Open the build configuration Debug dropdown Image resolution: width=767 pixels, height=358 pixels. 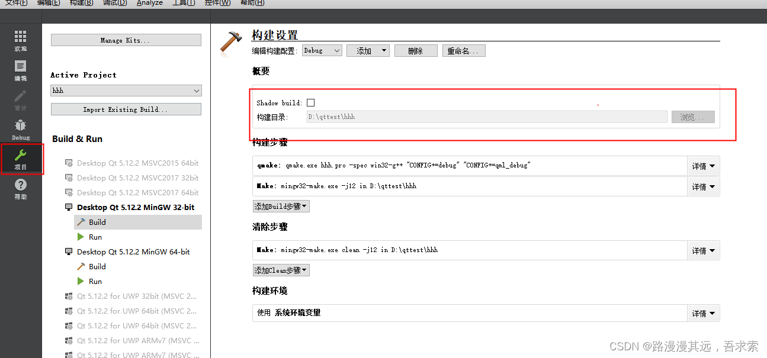click(x=322, y=51)
